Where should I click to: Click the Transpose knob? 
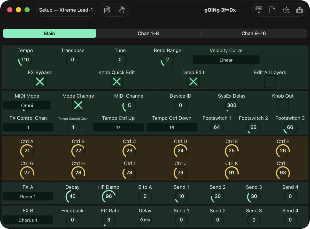73,60
